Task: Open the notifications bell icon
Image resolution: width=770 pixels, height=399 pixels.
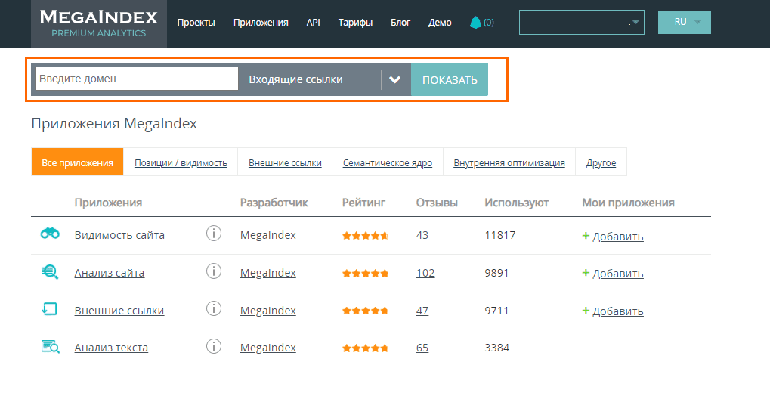Action: 475,23
